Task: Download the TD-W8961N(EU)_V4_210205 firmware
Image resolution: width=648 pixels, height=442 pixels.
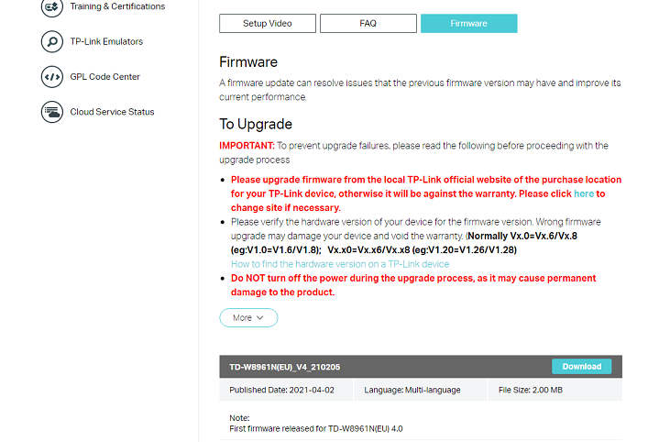Action: (x=581, y=366)
